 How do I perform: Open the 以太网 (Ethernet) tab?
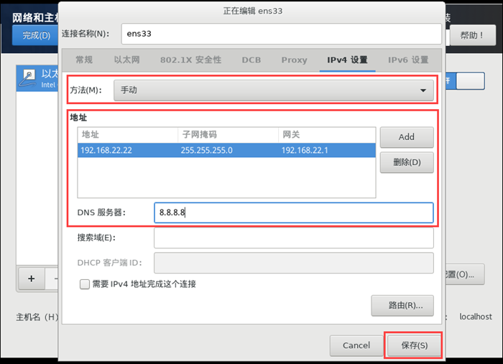point(126,60)
